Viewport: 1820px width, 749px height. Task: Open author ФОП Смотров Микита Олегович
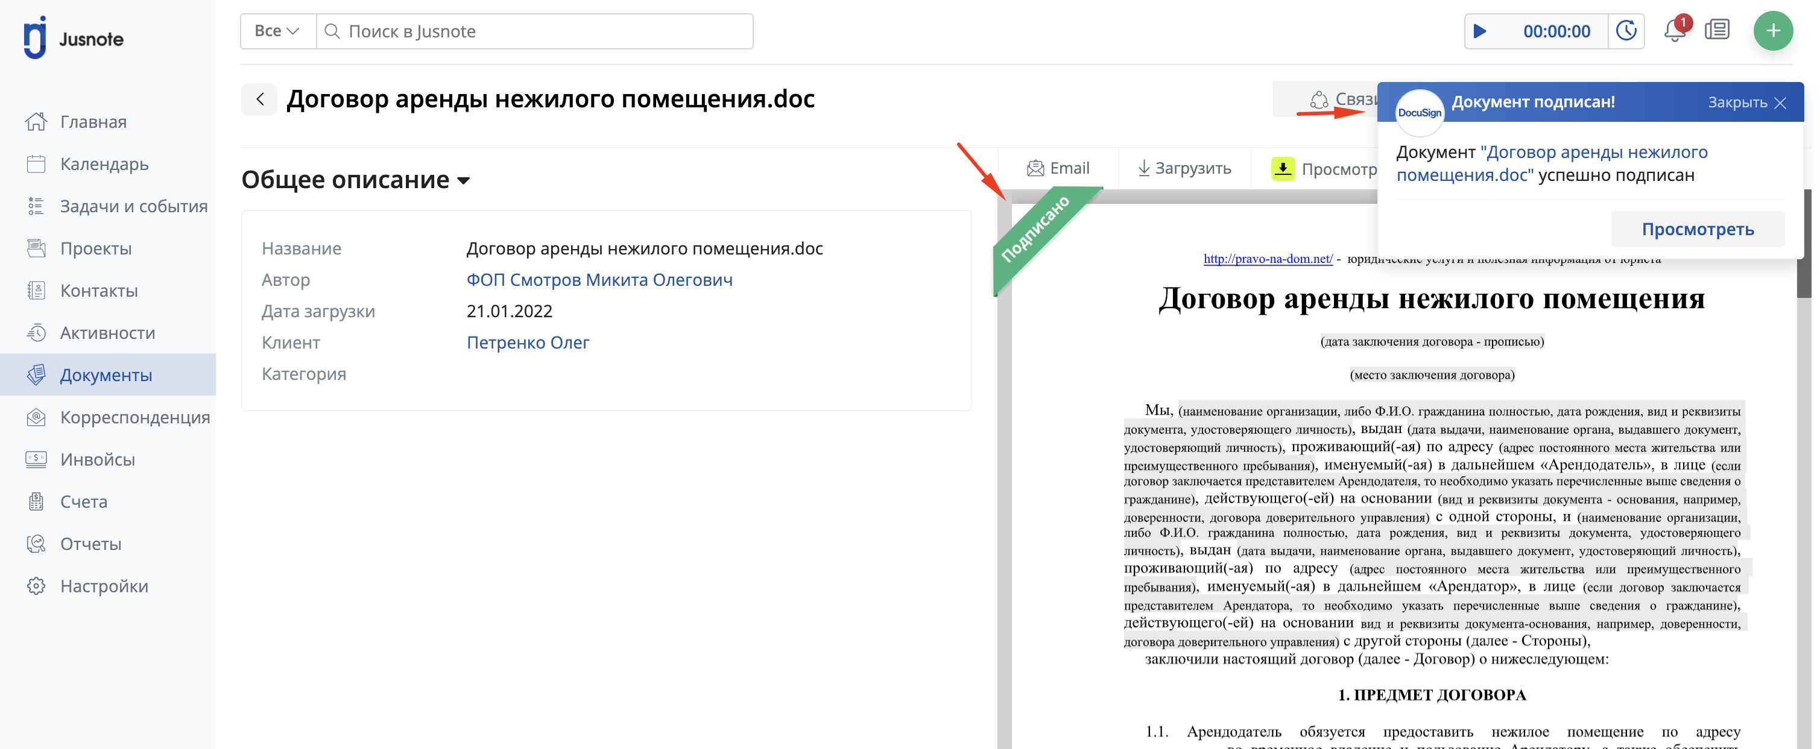(599, 280)
